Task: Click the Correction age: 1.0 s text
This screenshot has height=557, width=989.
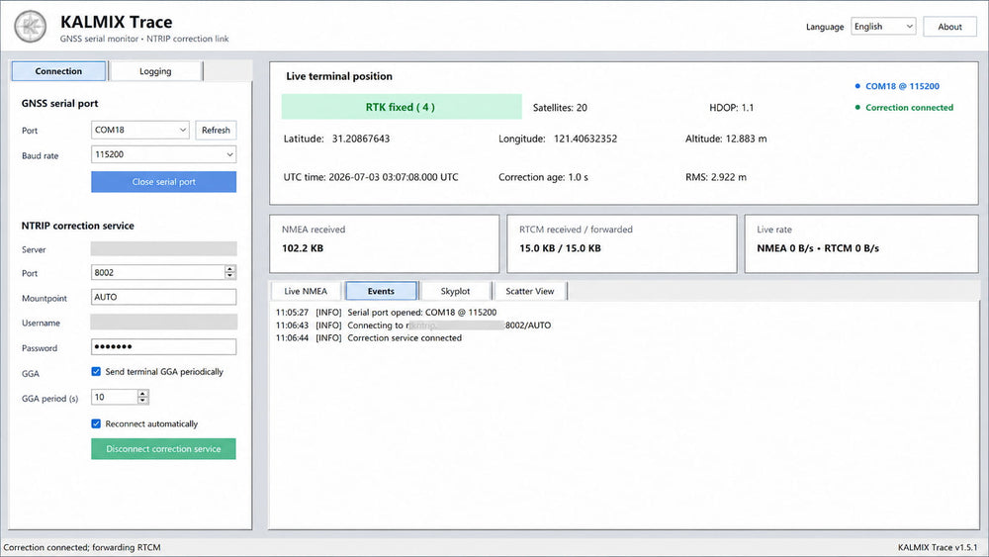Action: 543,177
